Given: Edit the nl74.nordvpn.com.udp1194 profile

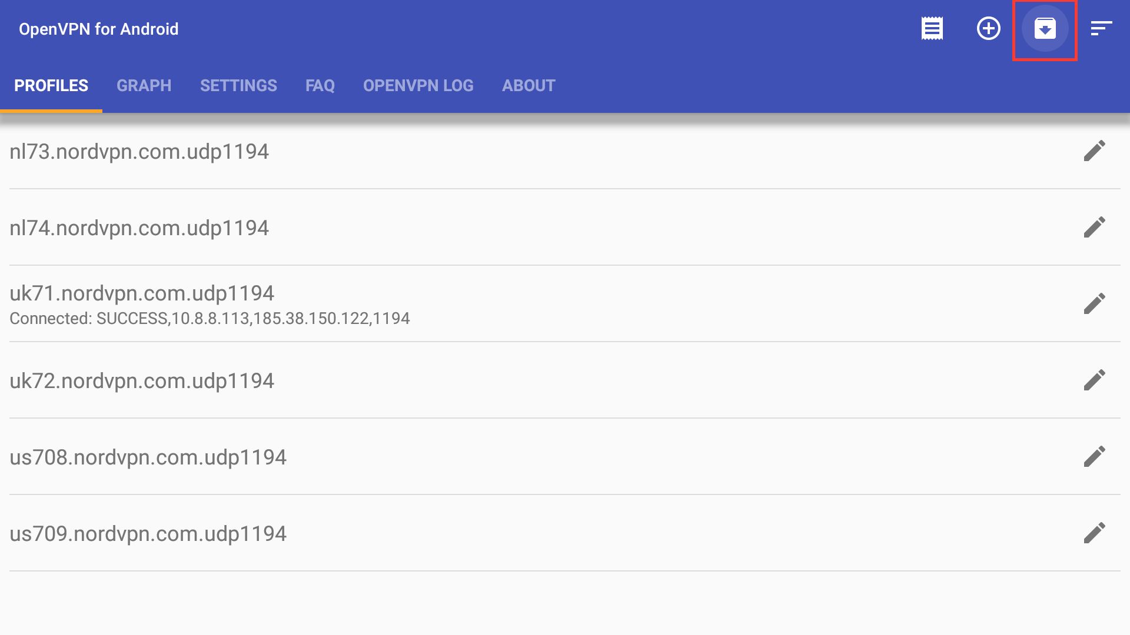Looking at the screenshot, I should [1095, 228].
